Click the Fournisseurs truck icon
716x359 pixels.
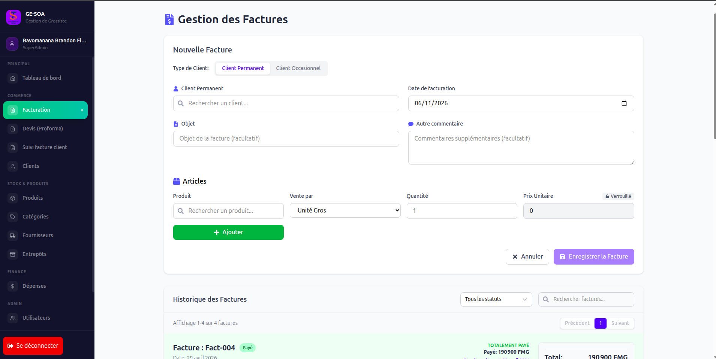coord(13,236)
